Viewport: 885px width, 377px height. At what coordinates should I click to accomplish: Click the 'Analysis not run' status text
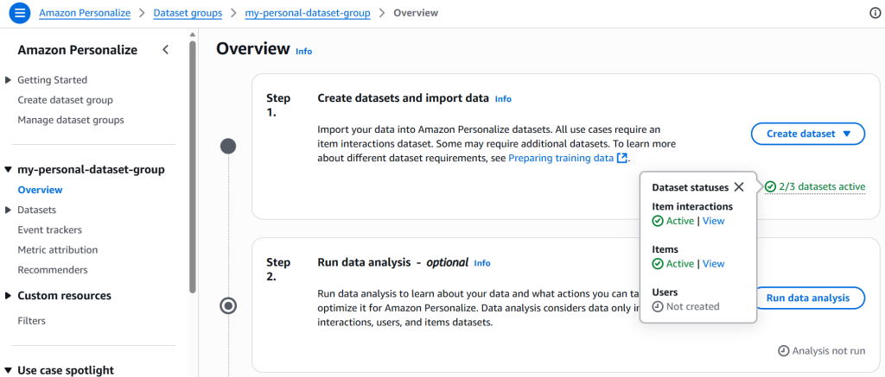[829, 350]
